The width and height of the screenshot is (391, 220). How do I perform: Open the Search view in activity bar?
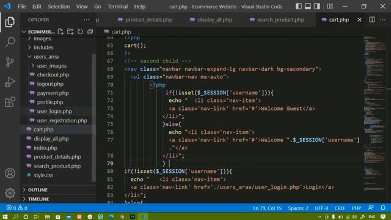click(x=10, y=42)
